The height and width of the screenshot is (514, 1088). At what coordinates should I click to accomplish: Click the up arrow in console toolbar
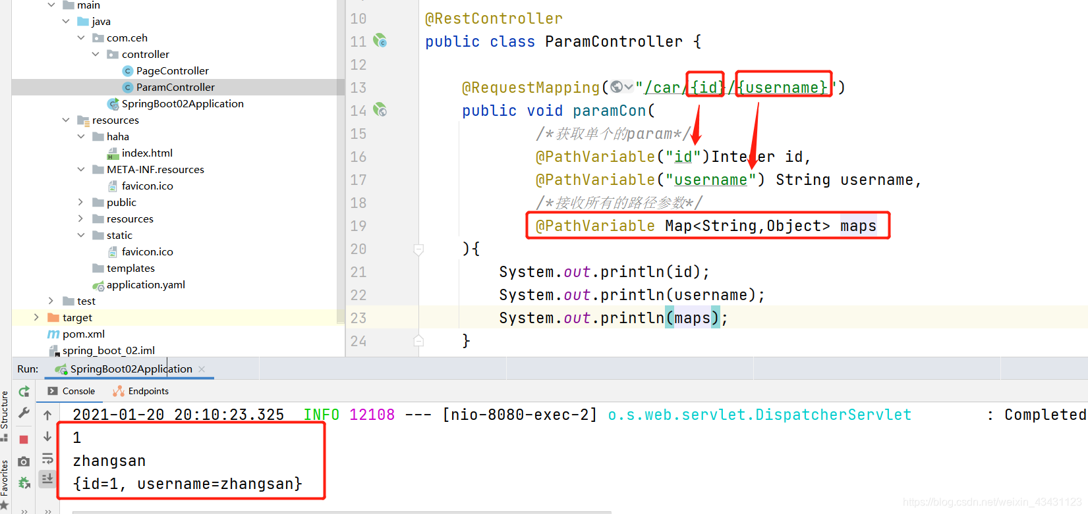pos(47,415)
